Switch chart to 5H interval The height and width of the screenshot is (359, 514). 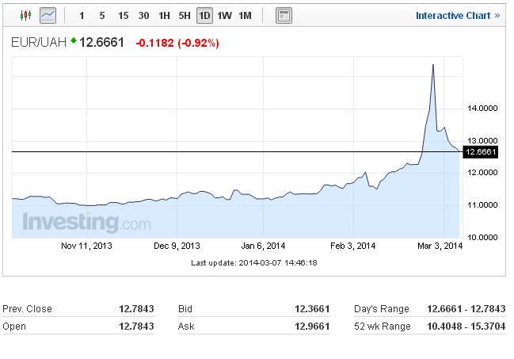click(185, 15)
